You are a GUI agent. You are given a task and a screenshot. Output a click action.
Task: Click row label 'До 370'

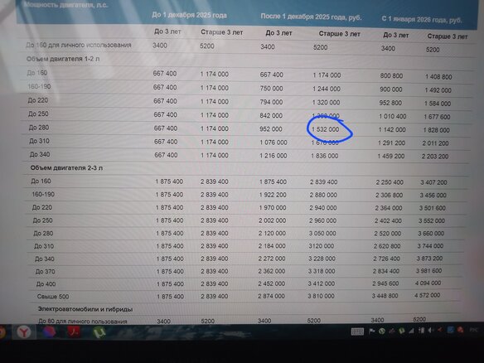pyautogui.click(x=45, y=271)
